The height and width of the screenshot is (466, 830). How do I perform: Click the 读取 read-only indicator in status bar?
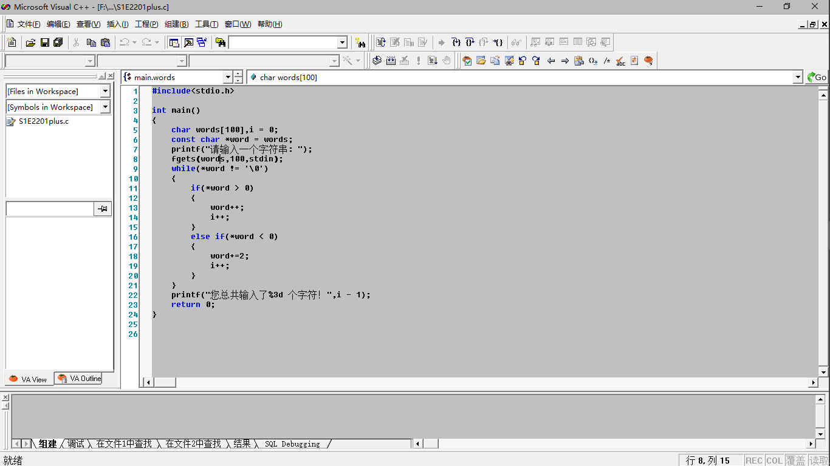tap(818, 461)
